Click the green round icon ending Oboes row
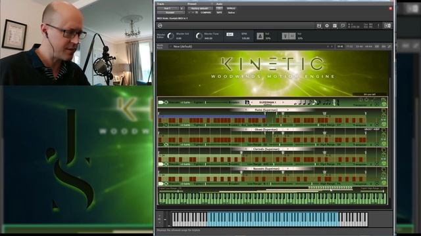The width and height of the screenshot is (421, 236). point(384,144)
